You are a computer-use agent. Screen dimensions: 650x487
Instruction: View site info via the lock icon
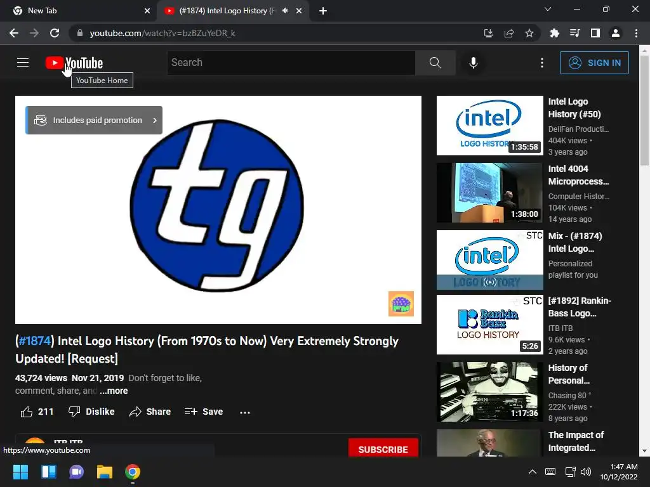[79, 33]
